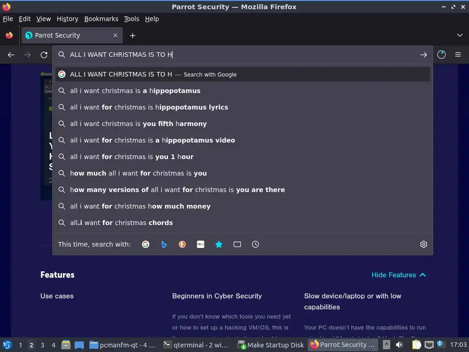Choose 'how much all i want for christmas is you'
Screen dimensions: 469x352
pos(243,173)
